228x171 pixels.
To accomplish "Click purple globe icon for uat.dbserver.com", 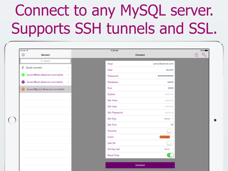I will 23,82.
